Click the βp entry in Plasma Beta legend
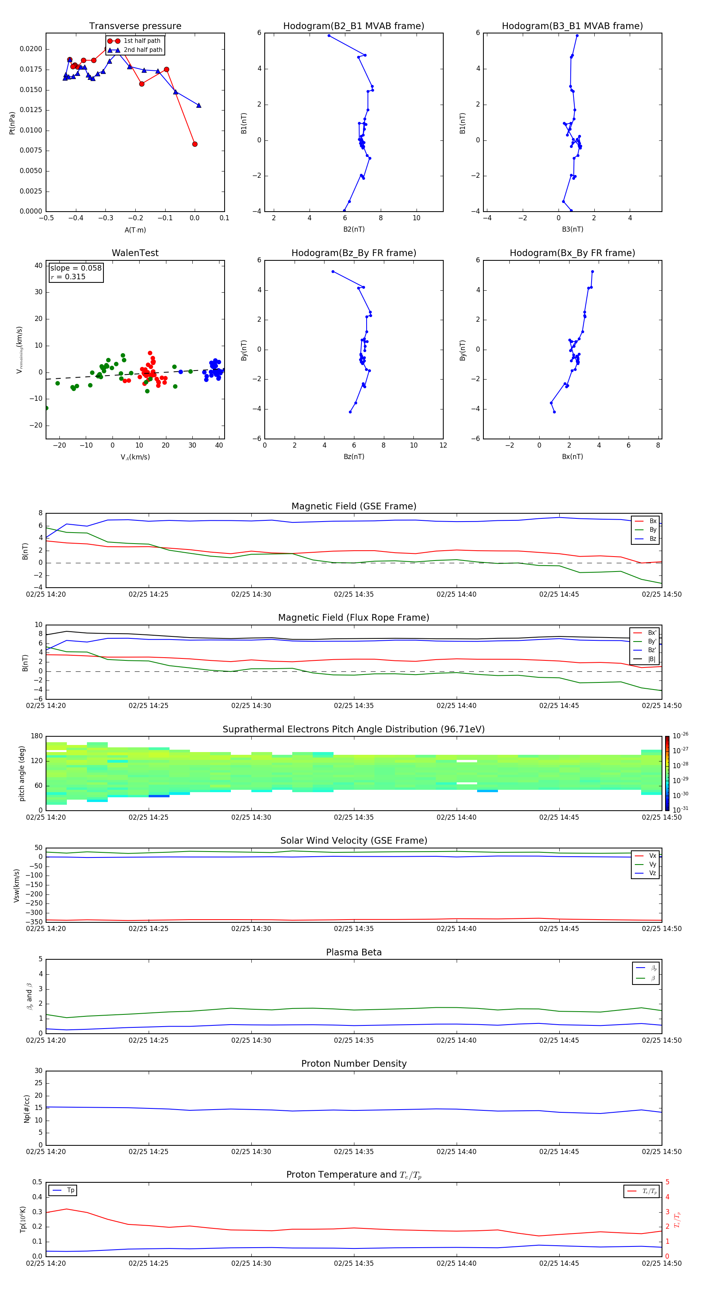The height and width of the screenshot is (1298, 708). 646,968
